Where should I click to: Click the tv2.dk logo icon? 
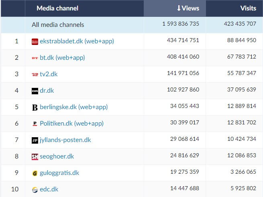35,75
